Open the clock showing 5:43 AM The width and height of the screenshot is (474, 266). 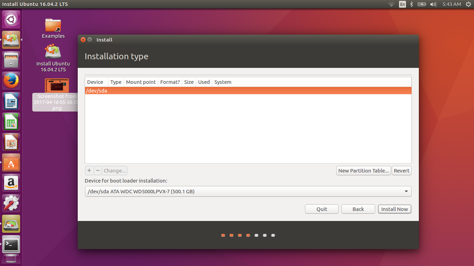tap(452, 4)
